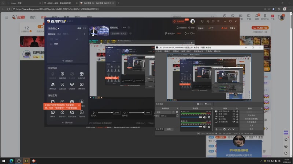
Task: Open 主播数据 in 直播伴侣 title bar
Action: 179,22
